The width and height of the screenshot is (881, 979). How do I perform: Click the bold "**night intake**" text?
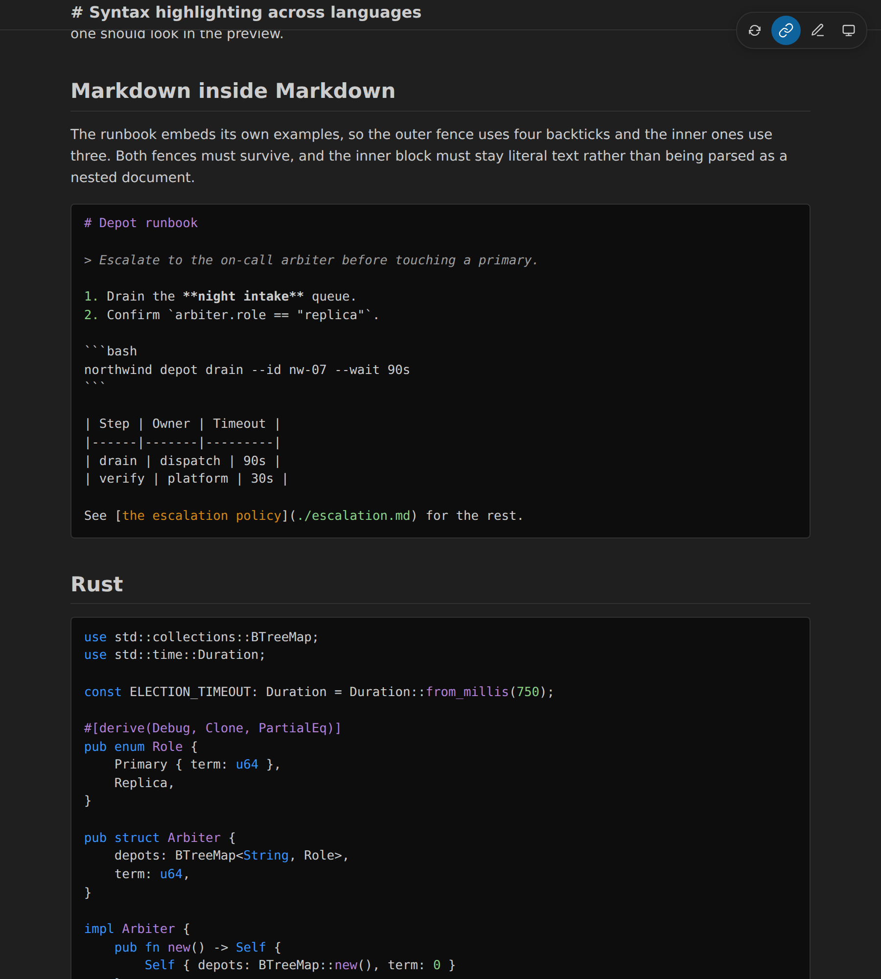[x=243, y=296]
